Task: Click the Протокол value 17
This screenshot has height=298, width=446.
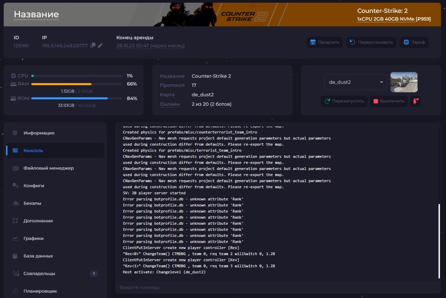Action: pos(194,85)
